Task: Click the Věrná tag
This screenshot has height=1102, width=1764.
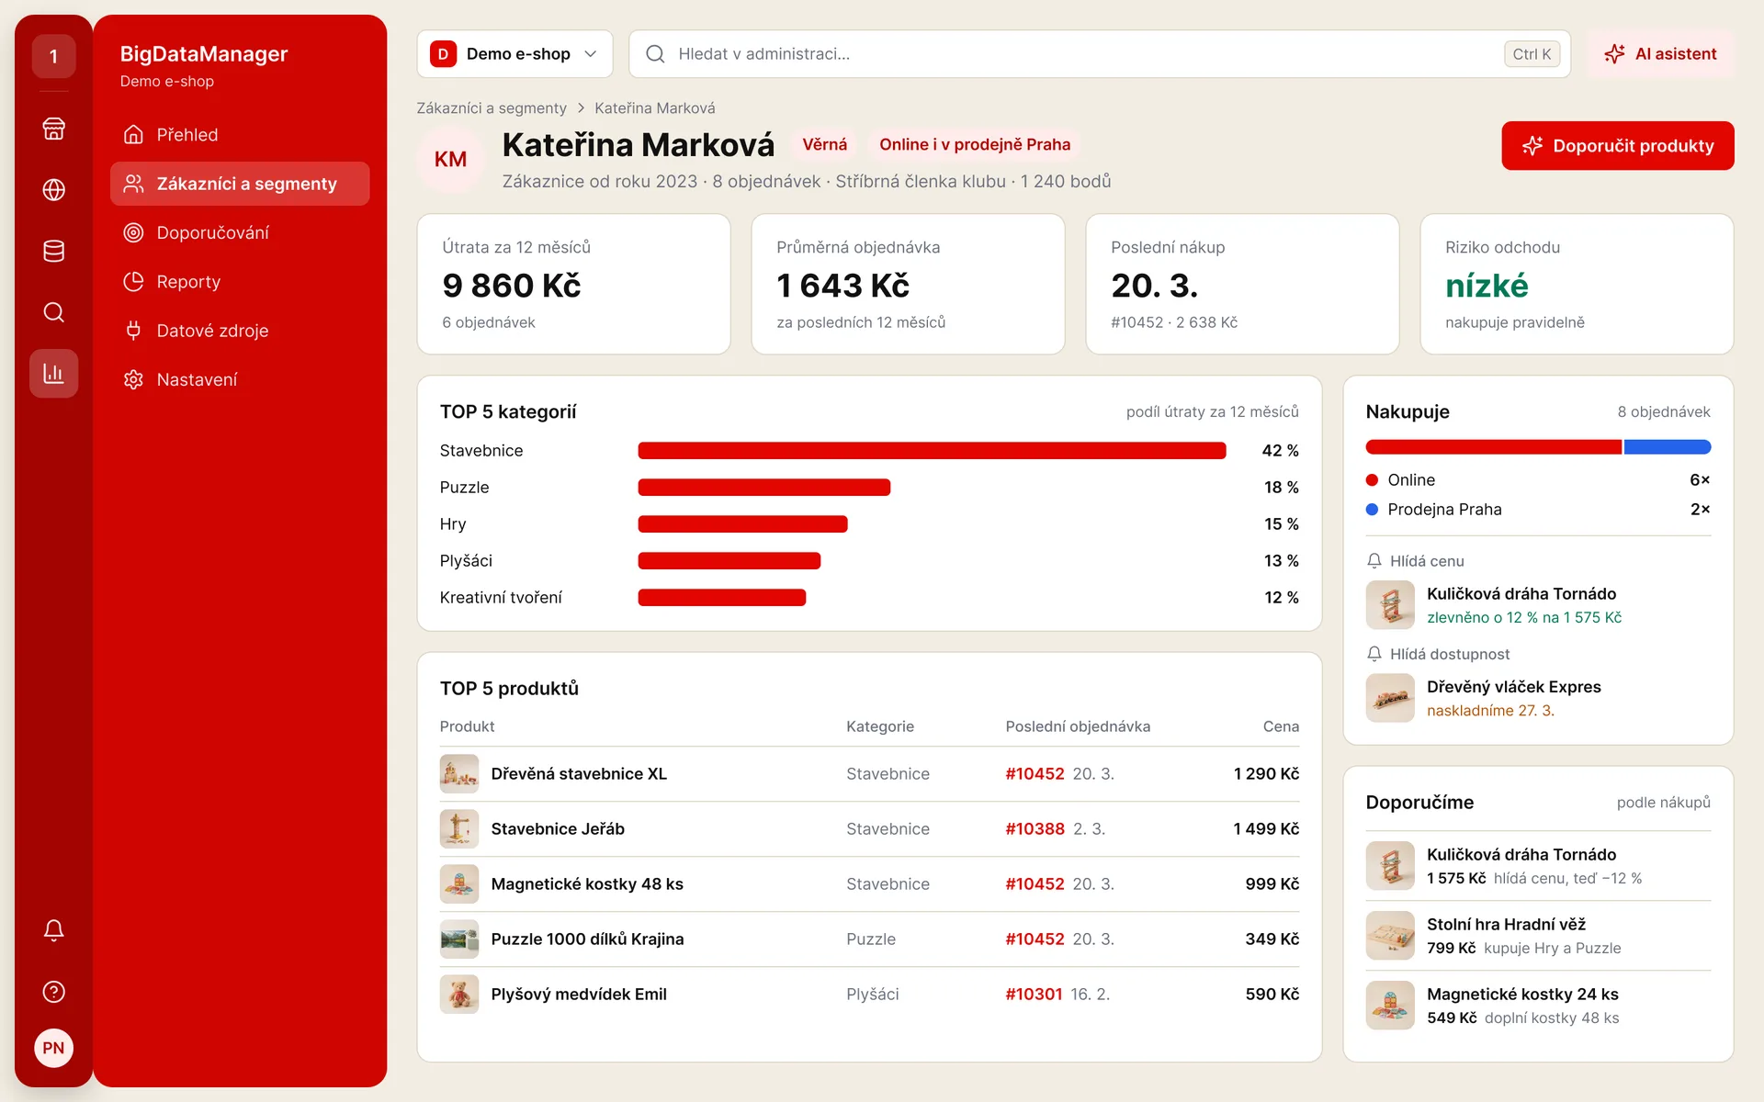Action: pyautogui.click(x=824, y=145)
